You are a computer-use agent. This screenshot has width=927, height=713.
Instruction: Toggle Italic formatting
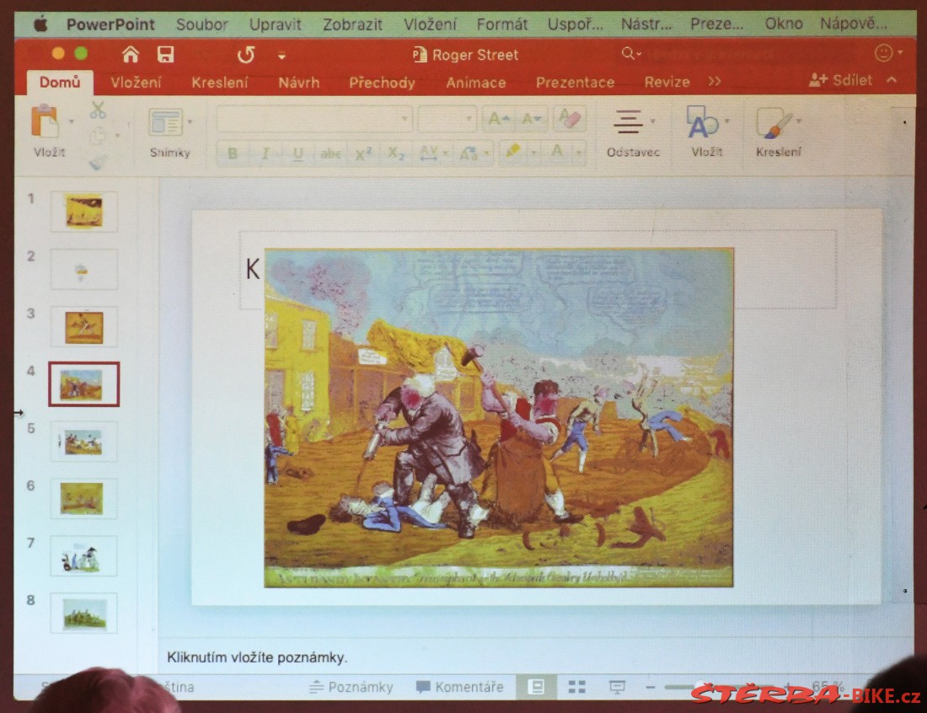(265, 153)
